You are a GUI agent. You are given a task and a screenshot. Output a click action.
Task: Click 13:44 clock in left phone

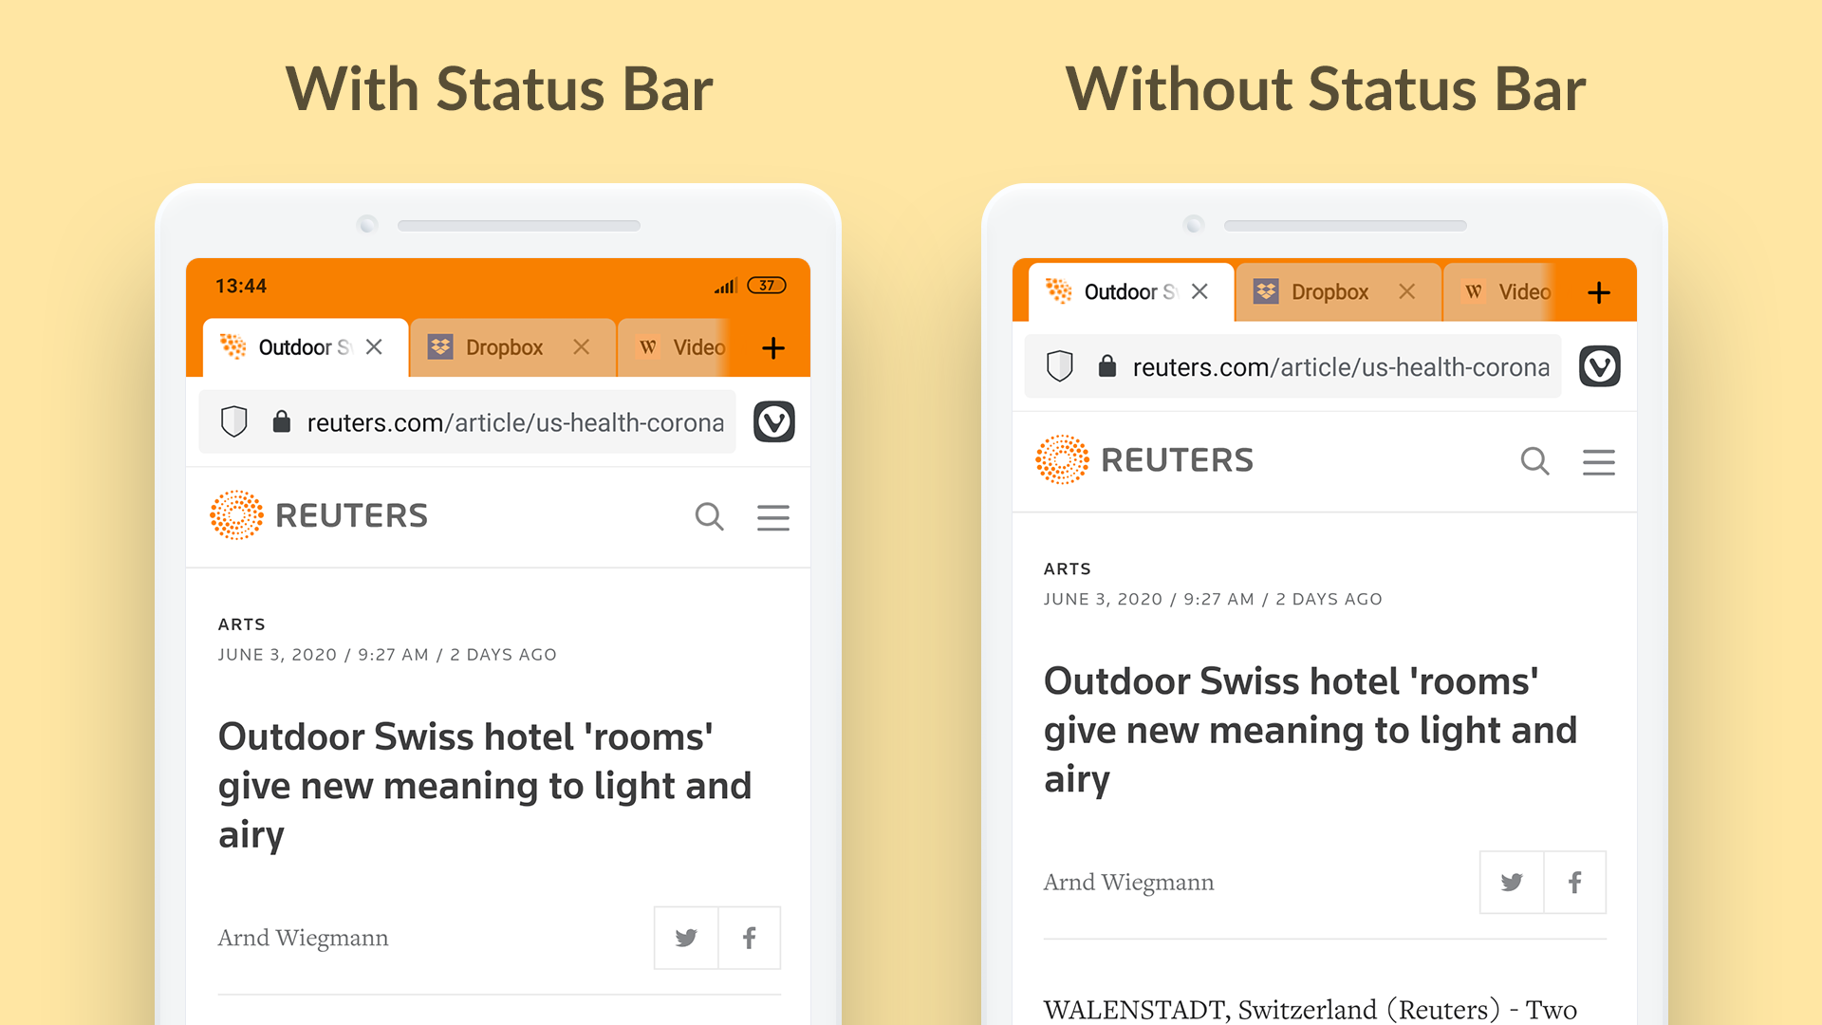coord(241,286)
